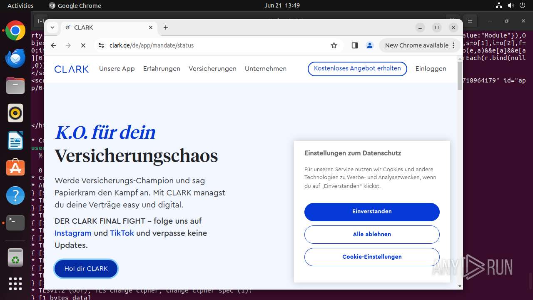Image resolution: width=533 pixels, height=300 pixels.
Task: Select the CLARK browser tab
Action: click(110, 27)
